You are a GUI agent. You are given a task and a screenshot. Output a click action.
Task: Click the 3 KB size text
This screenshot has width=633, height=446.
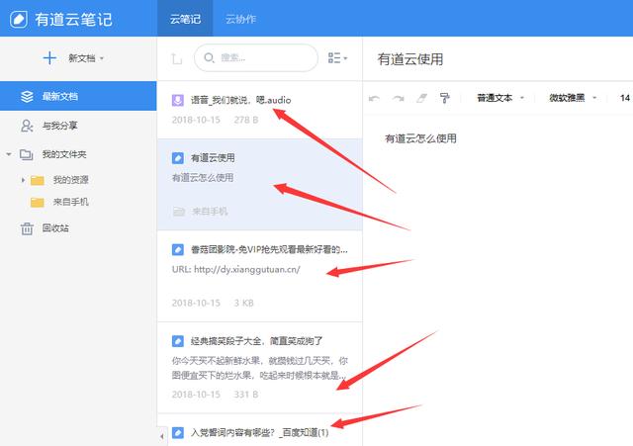click(x=244, y=304)
